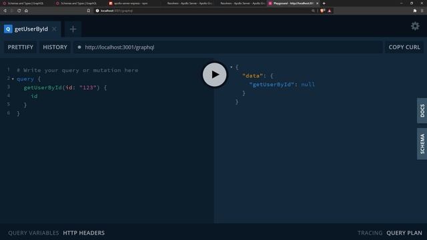Close the getUserById query tab
Viewport: 427px width, 240px height.
[54, 29]
